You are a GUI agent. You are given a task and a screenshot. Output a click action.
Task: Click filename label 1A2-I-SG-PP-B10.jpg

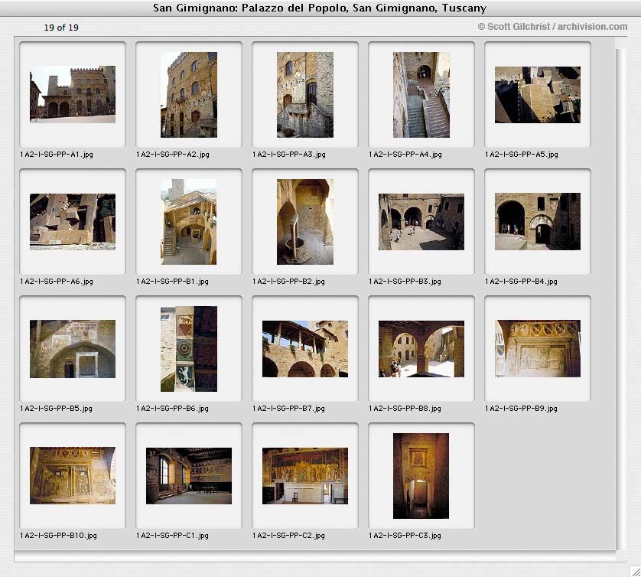coord(58,536)
